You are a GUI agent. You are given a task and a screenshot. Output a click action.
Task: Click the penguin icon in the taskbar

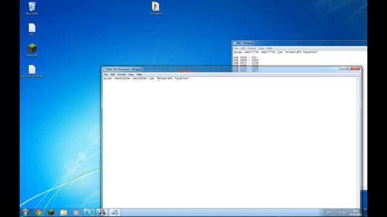click(x=102, y=212)
